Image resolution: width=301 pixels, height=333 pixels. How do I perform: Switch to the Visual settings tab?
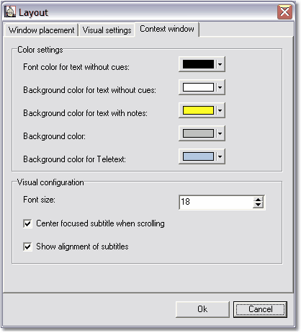(107, 30)
